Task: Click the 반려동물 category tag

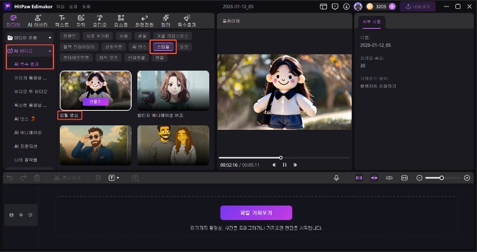Action: point(136,57)
